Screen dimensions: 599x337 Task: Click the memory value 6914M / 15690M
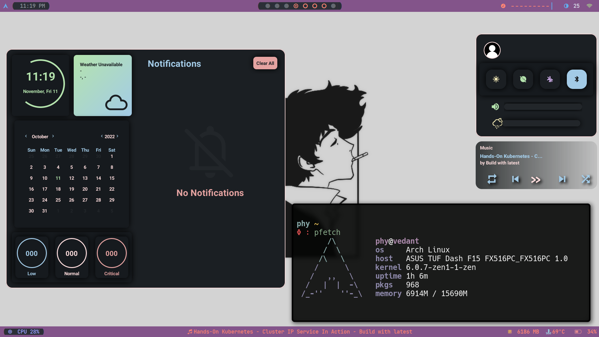point(436,293)
